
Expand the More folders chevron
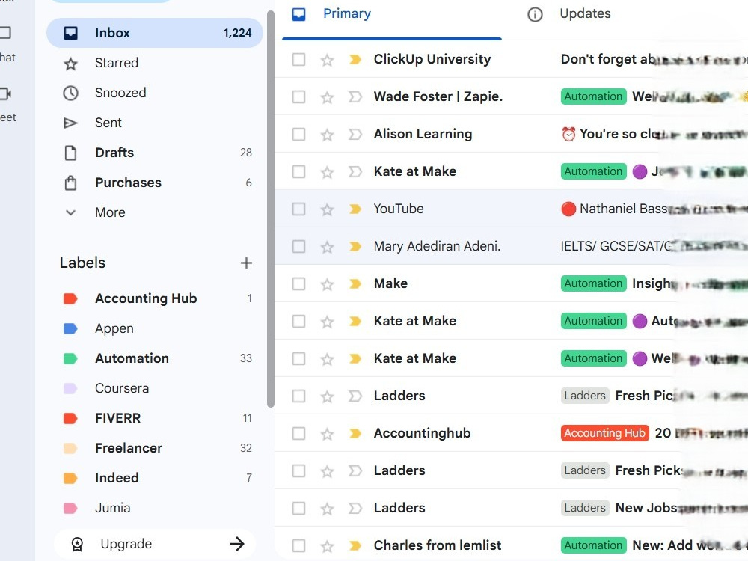tap(70, 212)
